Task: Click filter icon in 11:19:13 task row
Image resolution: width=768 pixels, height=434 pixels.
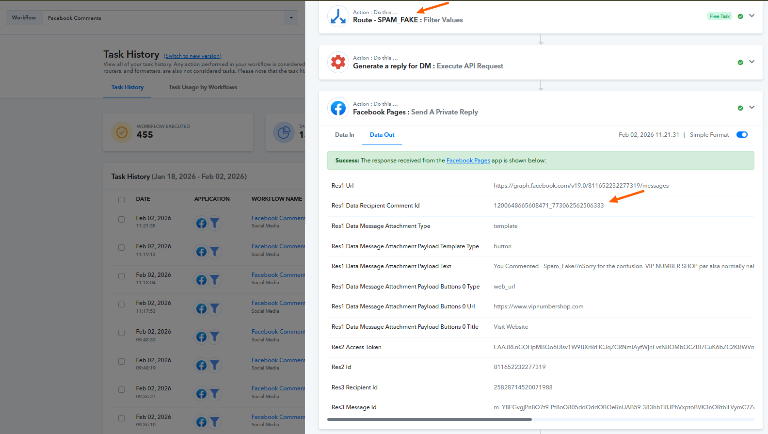Action: pyautogui.click(x=215, y=252)
